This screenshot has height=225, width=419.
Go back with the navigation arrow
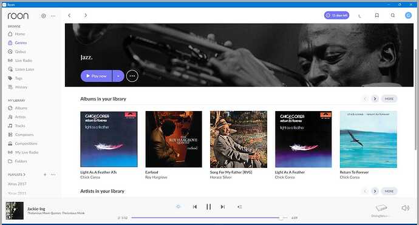point(69,16)
